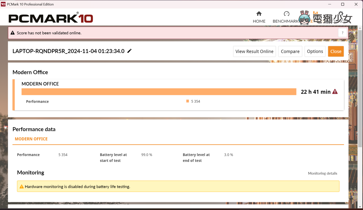The height and width of the screenshot is (210, 363).
Task: Minimize the PCMark 10 window
Action: coord(329,4)
